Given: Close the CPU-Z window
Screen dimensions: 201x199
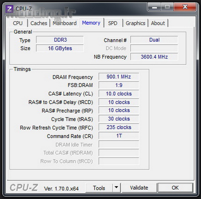Looking at the screenshot, I should (x=185, y=7).
